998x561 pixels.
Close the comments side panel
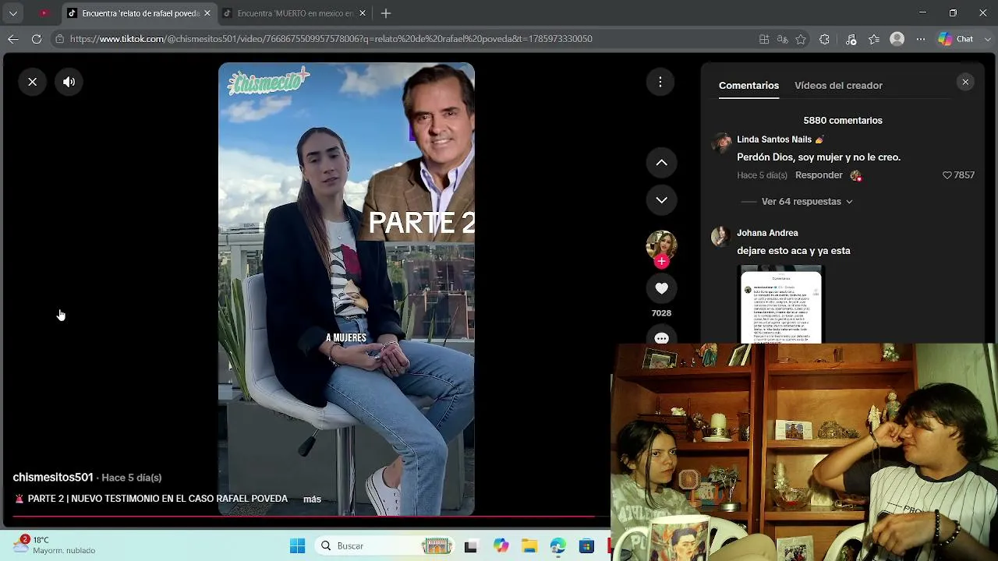tap(965, 82)
